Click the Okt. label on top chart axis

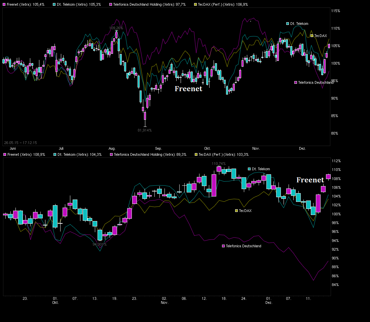click(208, 148)
